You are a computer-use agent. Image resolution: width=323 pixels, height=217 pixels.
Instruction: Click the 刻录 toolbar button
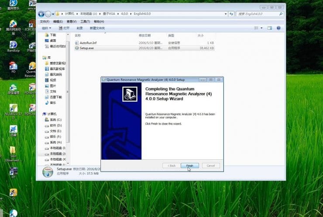point(79,28)
